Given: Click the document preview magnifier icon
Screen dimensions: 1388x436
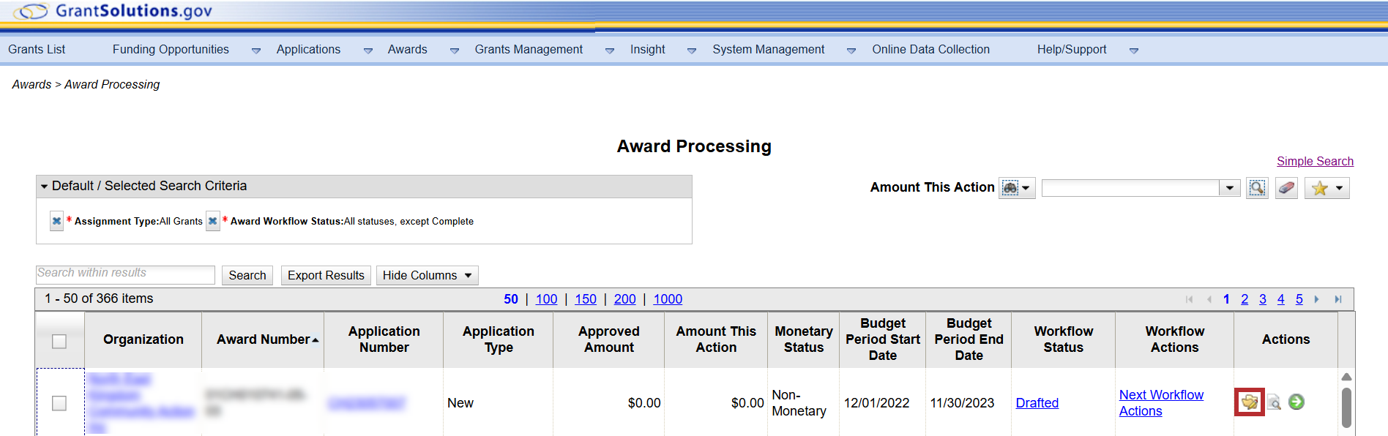Looking at the screenshot, I should (1274, 402).
